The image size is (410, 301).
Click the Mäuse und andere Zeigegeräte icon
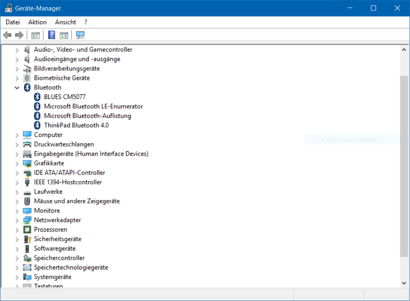pyautogui.click(x=27, y=201)
